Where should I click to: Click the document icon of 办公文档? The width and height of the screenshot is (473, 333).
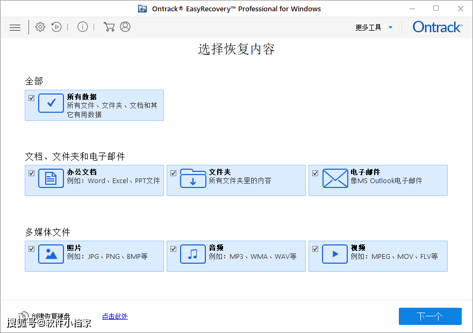pos(51,178)
